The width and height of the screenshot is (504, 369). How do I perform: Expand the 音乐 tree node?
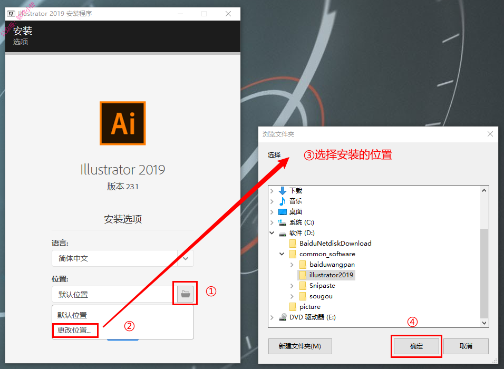pyautogui.click(x=272, y=201)
